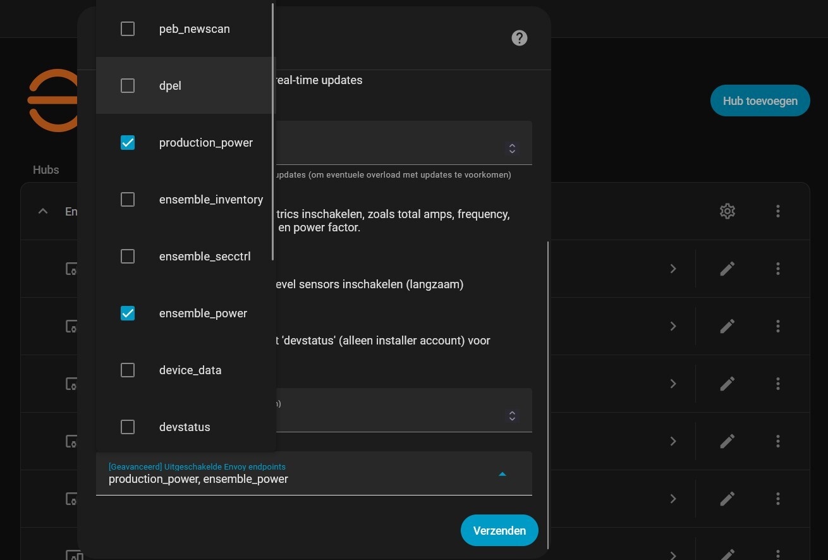Open hub settings gear icon
Screen dimensions: 828x560
[x=728, y=211]
